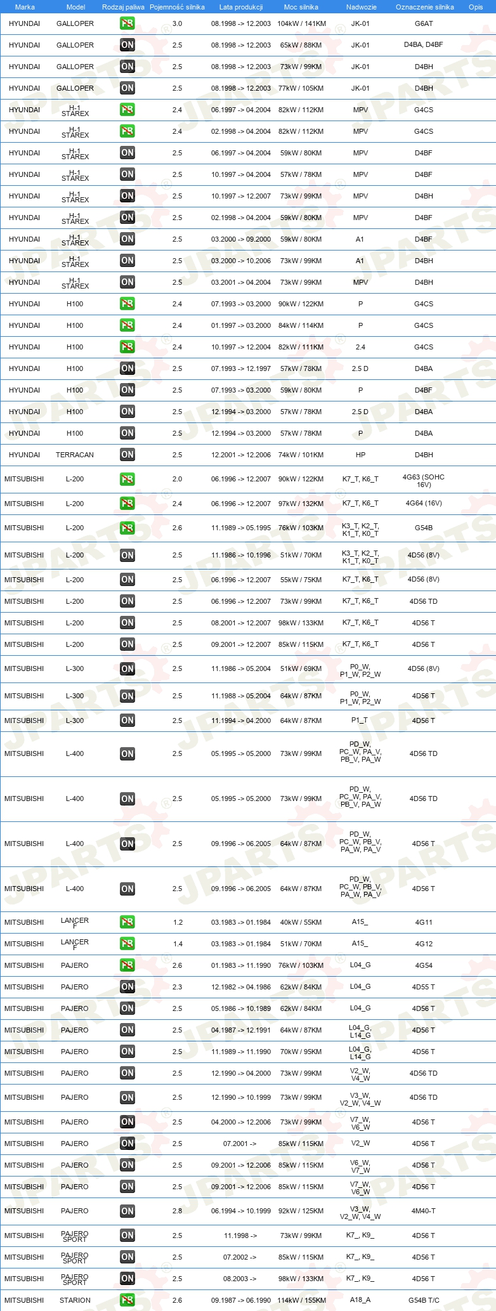Click ON icon for H-1 Starex 57kW / 78KM
Image resolution: width=496 pixels, height=1311 pixels.
(127, 174)
